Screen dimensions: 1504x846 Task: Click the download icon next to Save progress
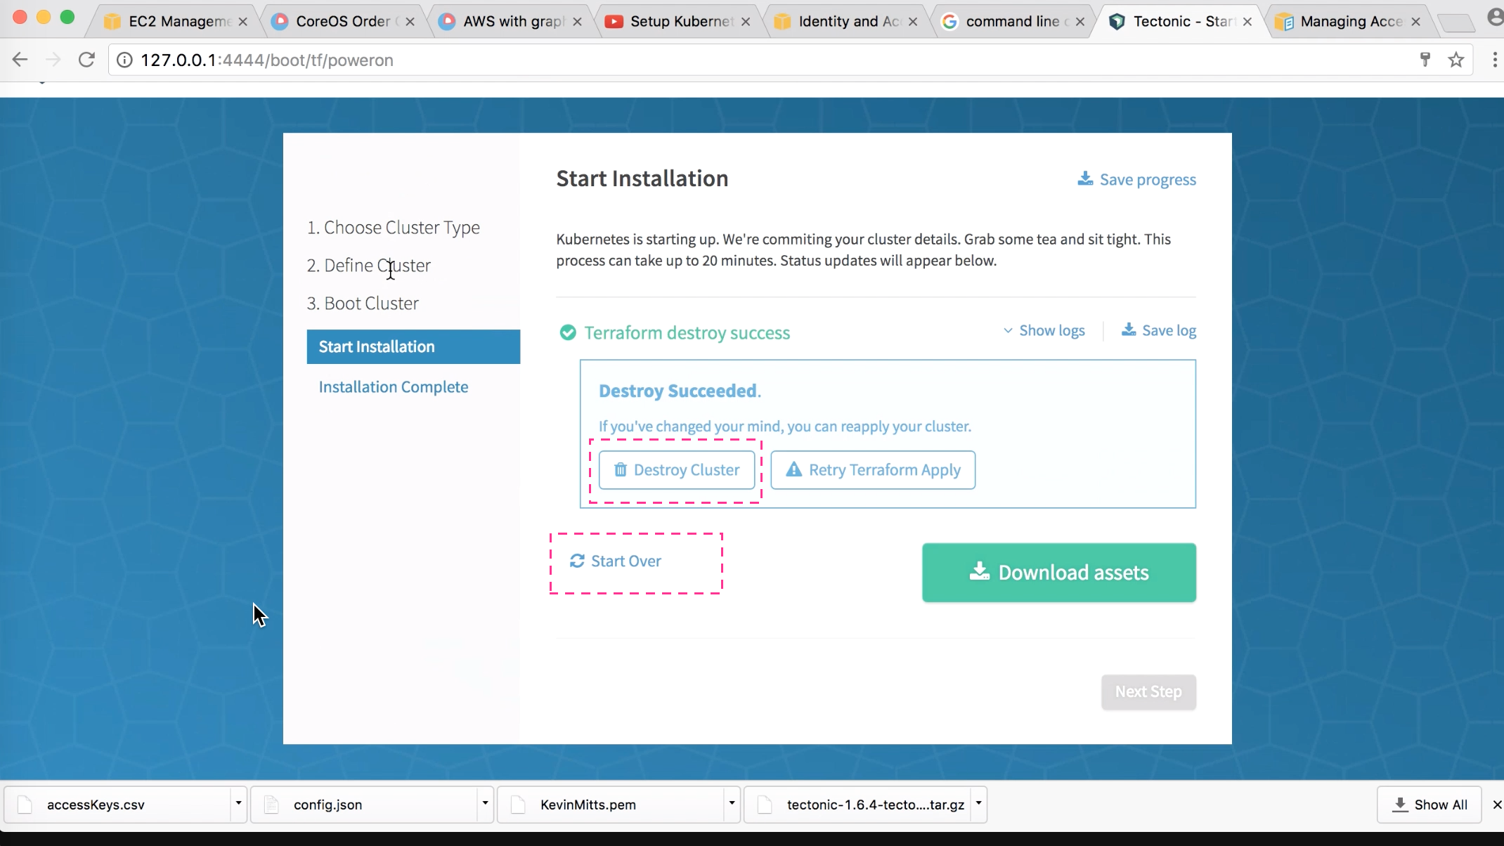(1085, 179)
